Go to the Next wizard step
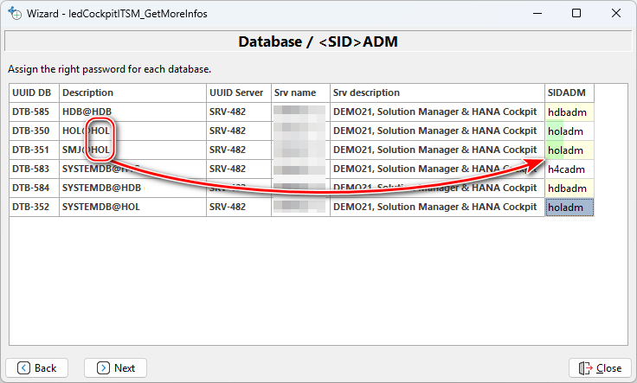The image size is (637, 383). click(115, 367)
